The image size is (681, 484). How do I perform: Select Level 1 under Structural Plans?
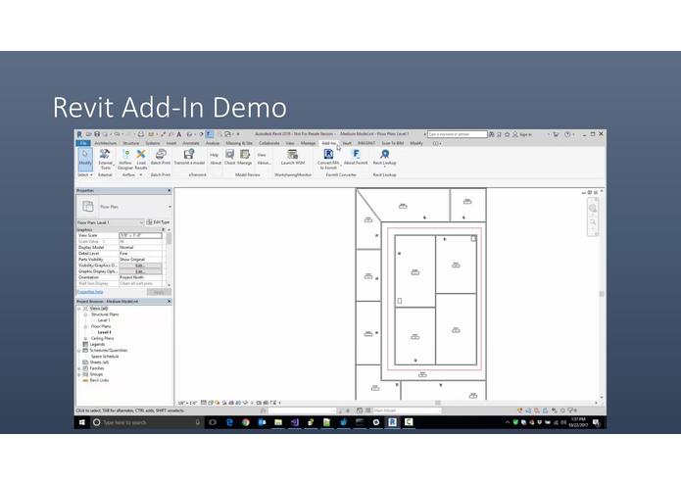pyautogui.click(x=104, y=320)
